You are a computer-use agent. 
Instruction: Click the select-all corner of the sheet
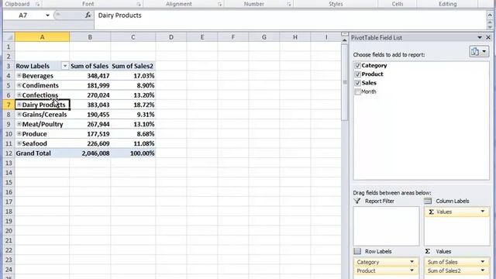pos(9,37)
